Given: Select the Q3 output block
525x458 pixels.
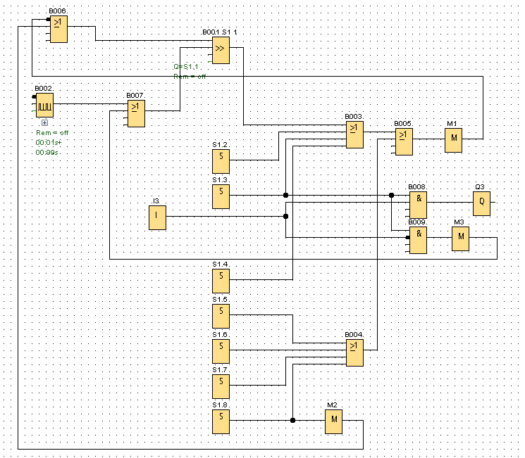Looking at the screenshot, I should coord(481,203).
